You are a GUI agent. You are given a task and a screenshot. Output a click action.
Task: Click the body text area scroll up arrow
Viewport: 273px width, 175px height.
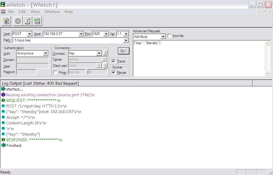pos(268,44)
